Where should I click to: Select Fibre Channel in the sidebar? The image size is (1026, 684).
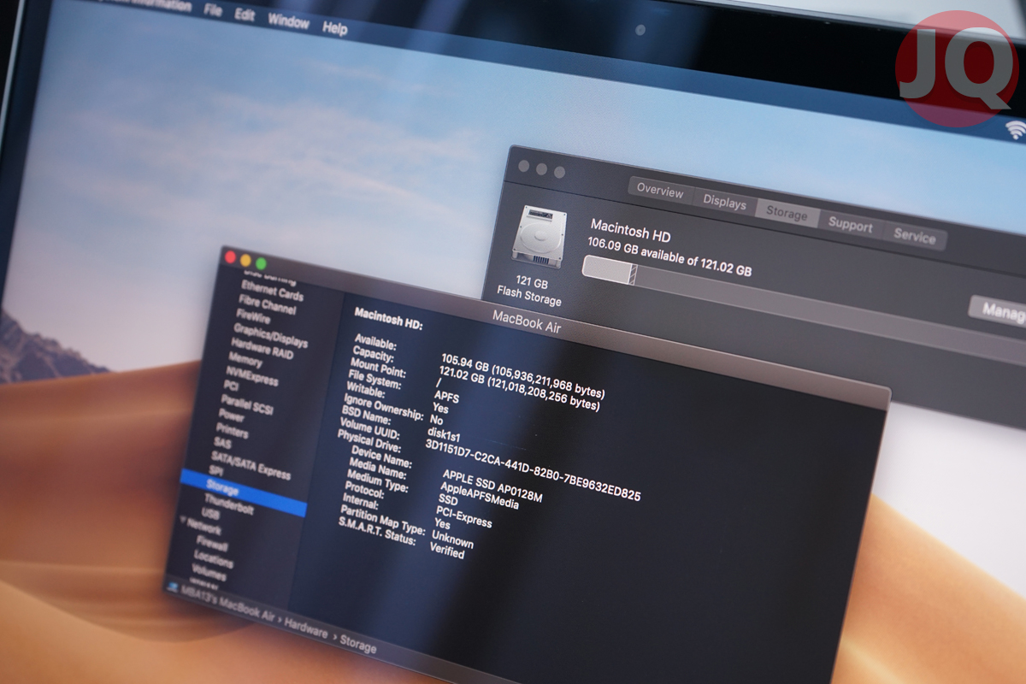point(268,304)
